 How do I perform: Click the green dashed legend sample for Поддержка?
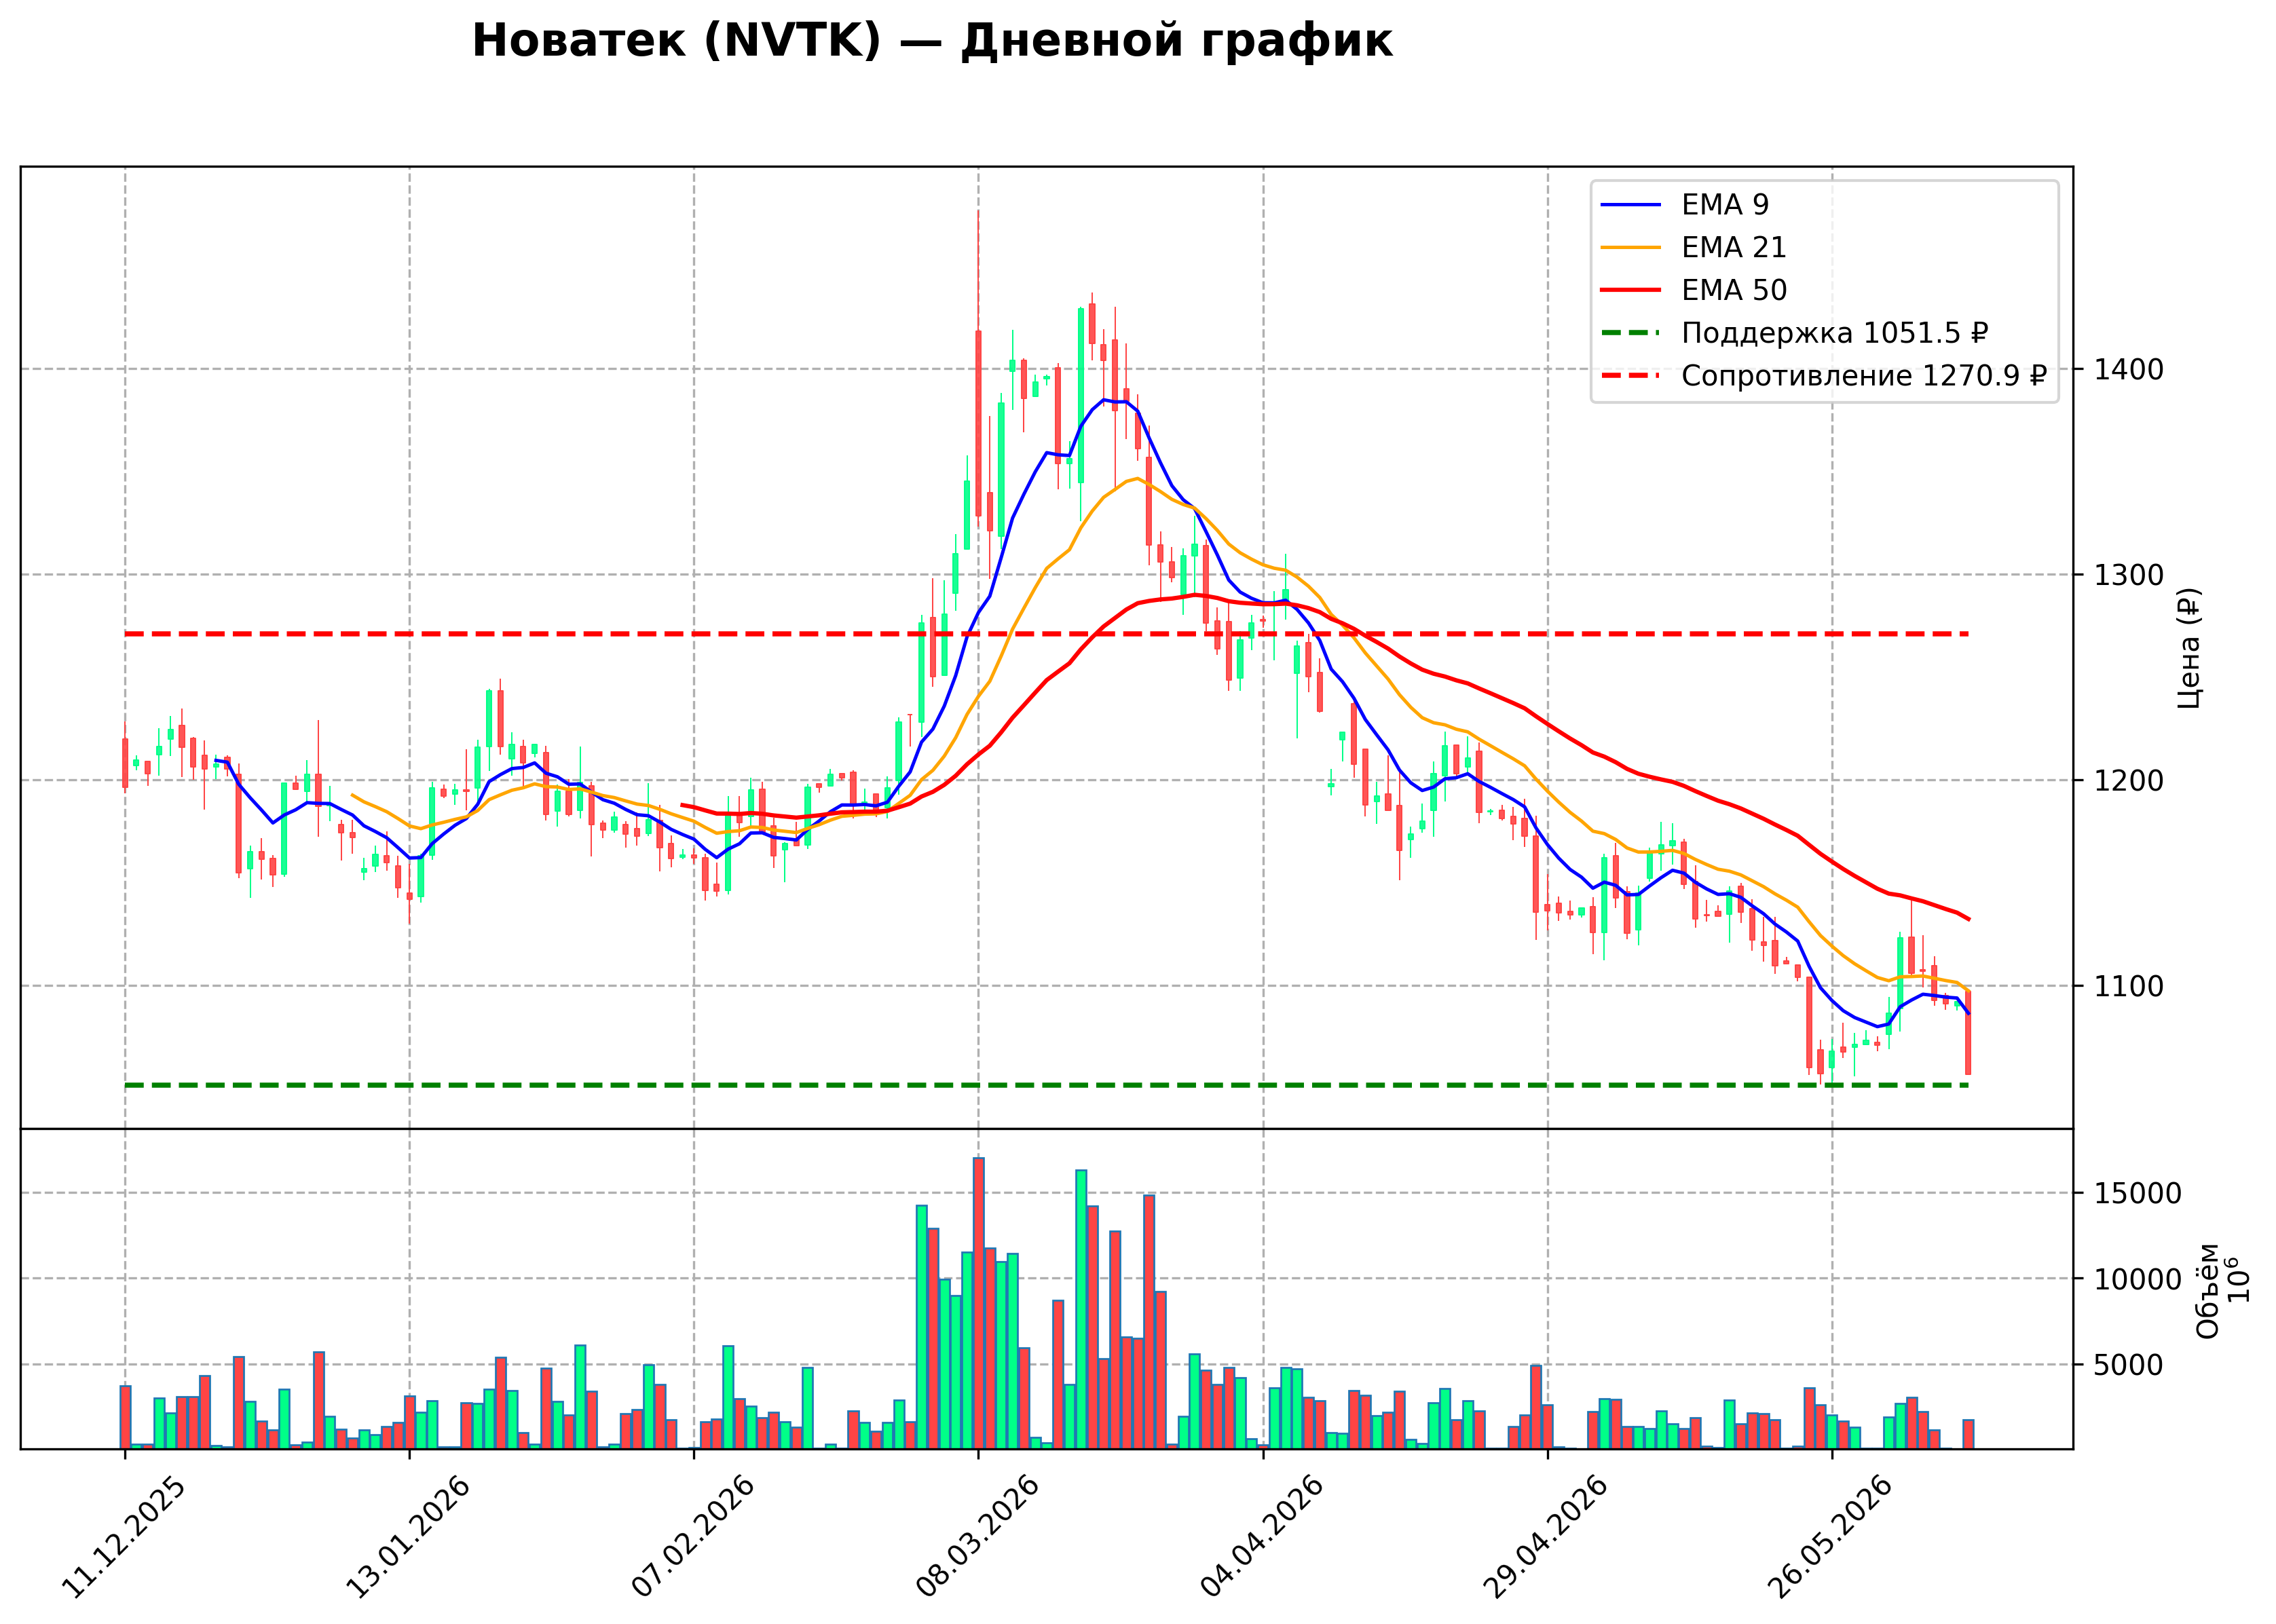coord(1631,333)
